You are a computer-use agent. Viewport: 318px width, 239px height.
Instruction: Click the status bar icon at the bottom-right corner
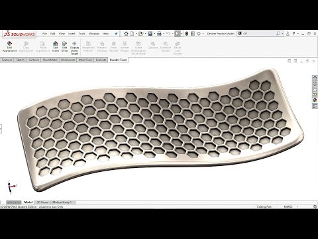[315, 206]
